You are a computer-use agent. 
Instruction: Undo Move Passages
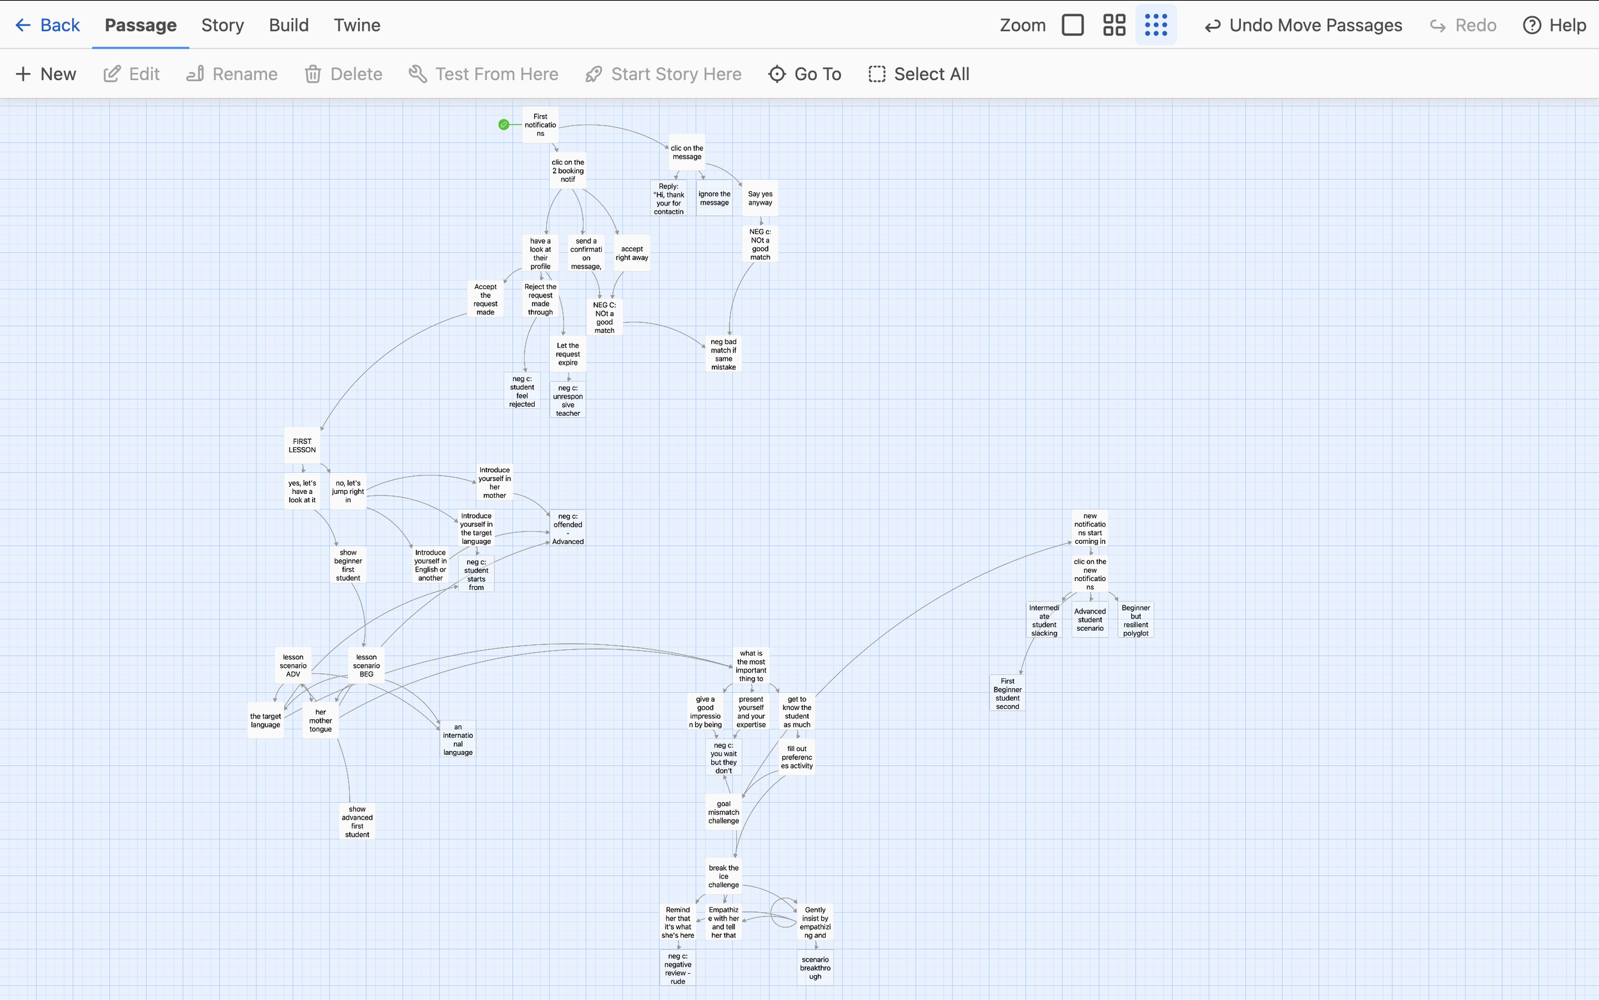(1303, 25)
